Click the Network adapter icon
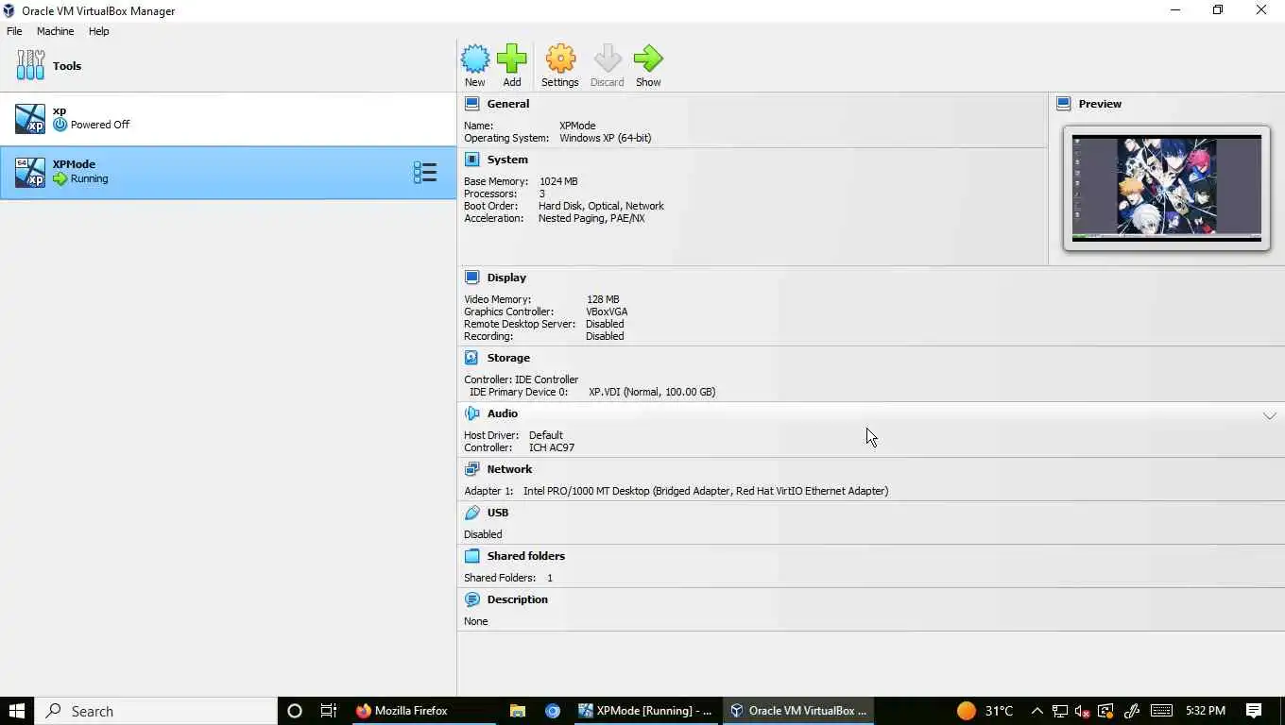 [x=472, y=469]
